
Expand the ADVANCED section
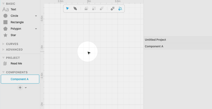click(3, 49)
